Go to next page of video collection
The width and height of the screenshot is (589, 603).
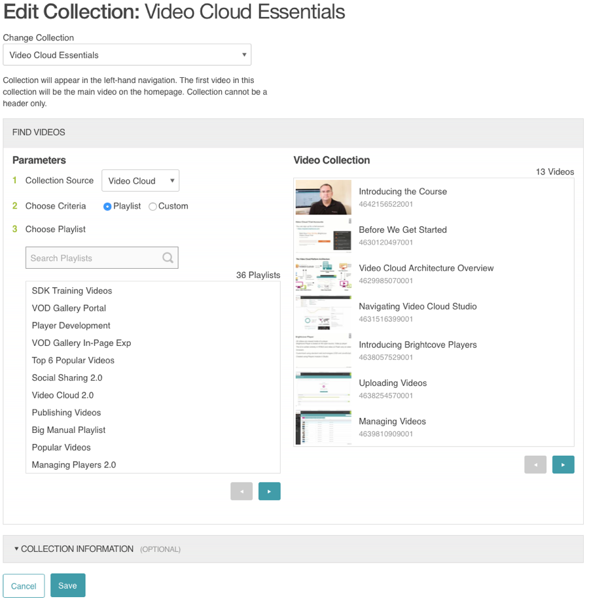click(563, 464)
